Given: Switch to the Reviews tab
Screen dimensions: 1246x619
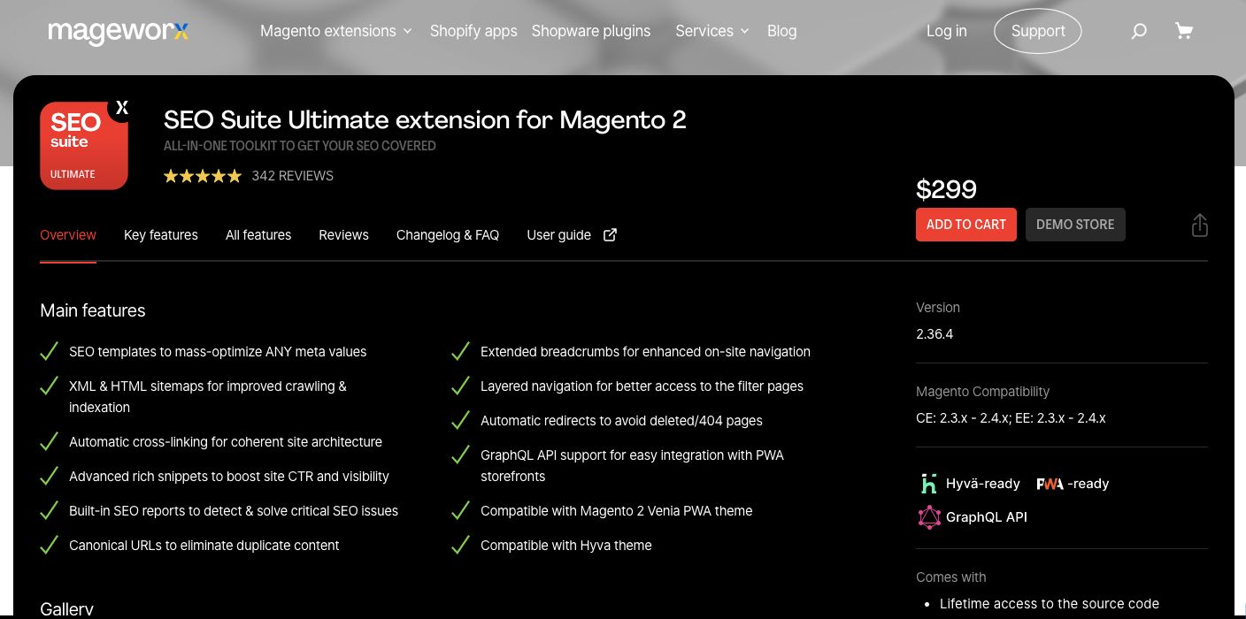Looking at the screenshot, I should [343, 235].
